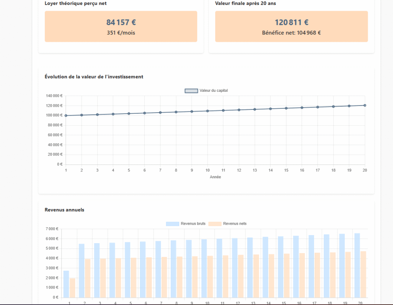Click the peach Revenus nets legend swatch
Screen dimensions: 393x305
point(215,224)
